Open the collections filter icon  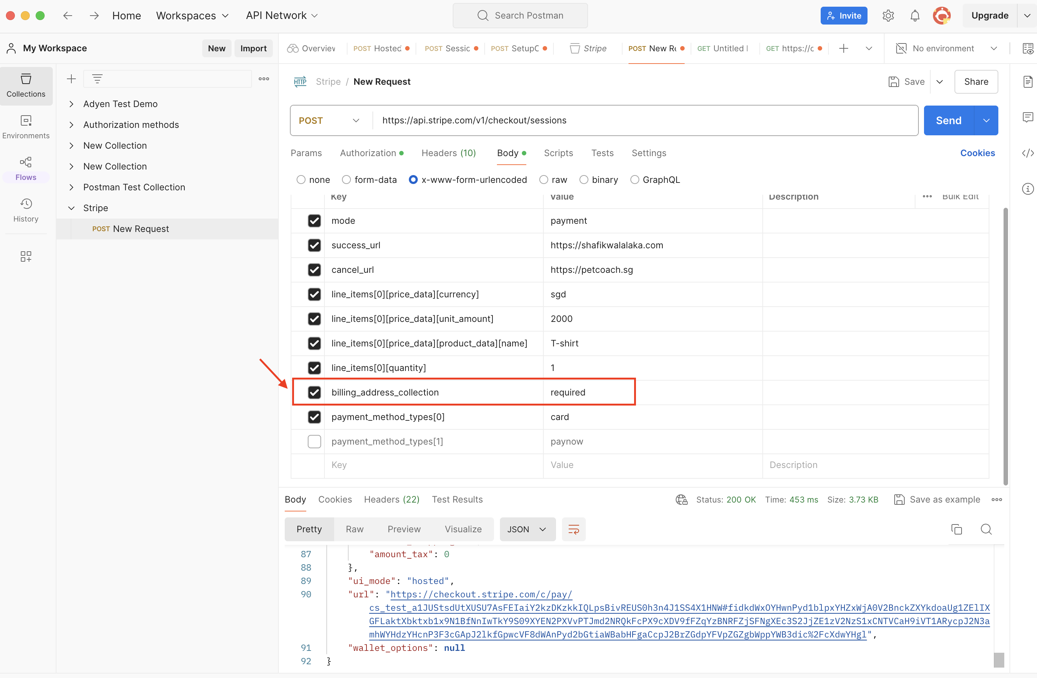[x=97, y=79]
